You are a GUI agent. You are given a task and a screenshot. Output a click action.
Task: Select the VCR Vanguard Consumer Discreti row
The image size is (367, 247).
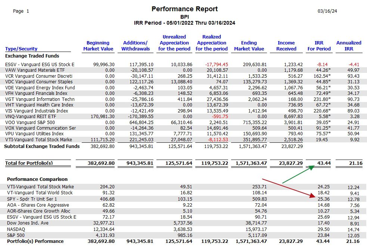(x=184, y=76)
